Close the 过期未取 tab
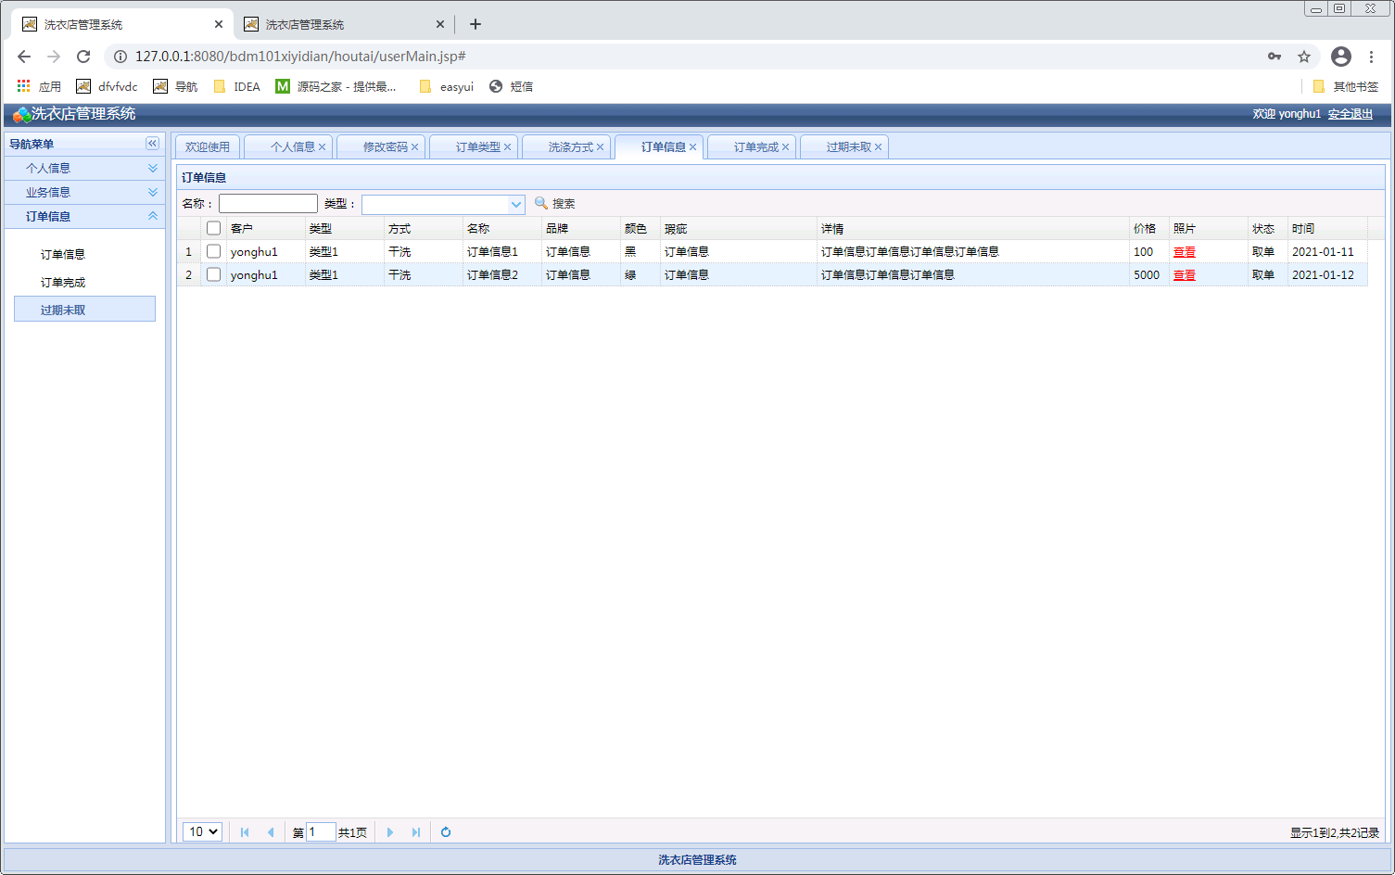This screenshot has height=875, width=1395. tap(879, 147)
